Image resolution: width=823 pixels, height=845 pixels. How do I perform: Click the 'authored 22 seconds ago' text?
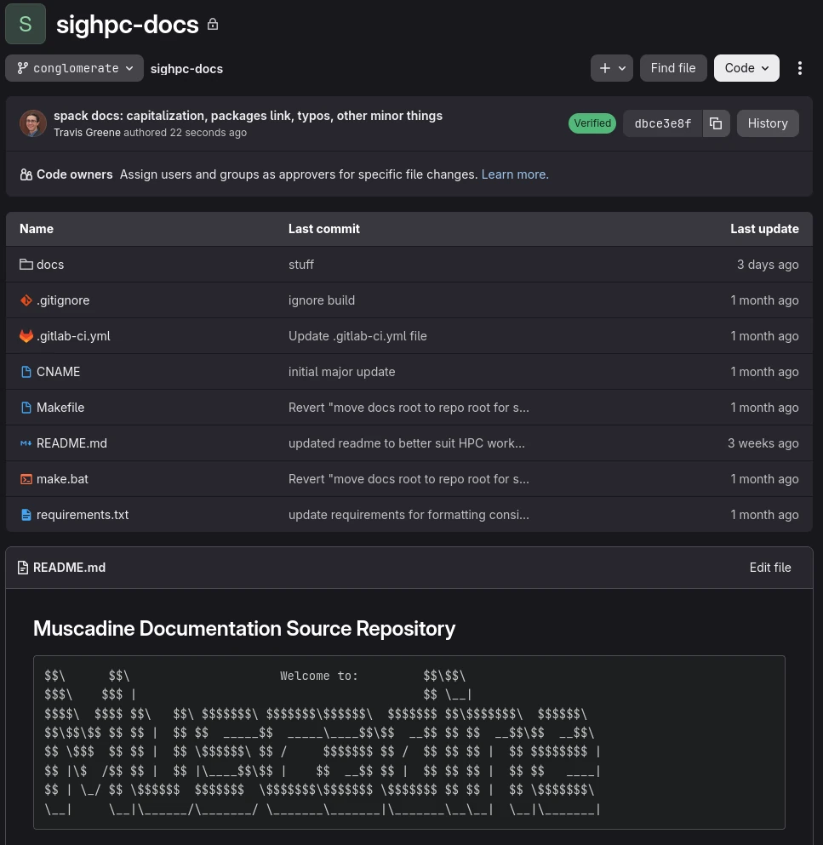tap(185, 133)
